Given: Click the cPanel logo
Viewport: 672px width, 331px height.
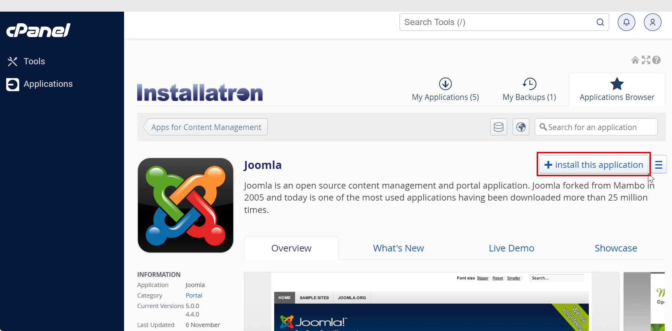Looking at the screenshot, I should tap(38, 31).
